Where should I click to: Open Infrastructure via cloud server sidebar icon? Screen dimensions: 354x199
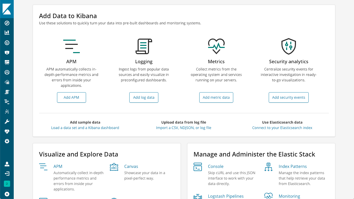coord(7,82)
